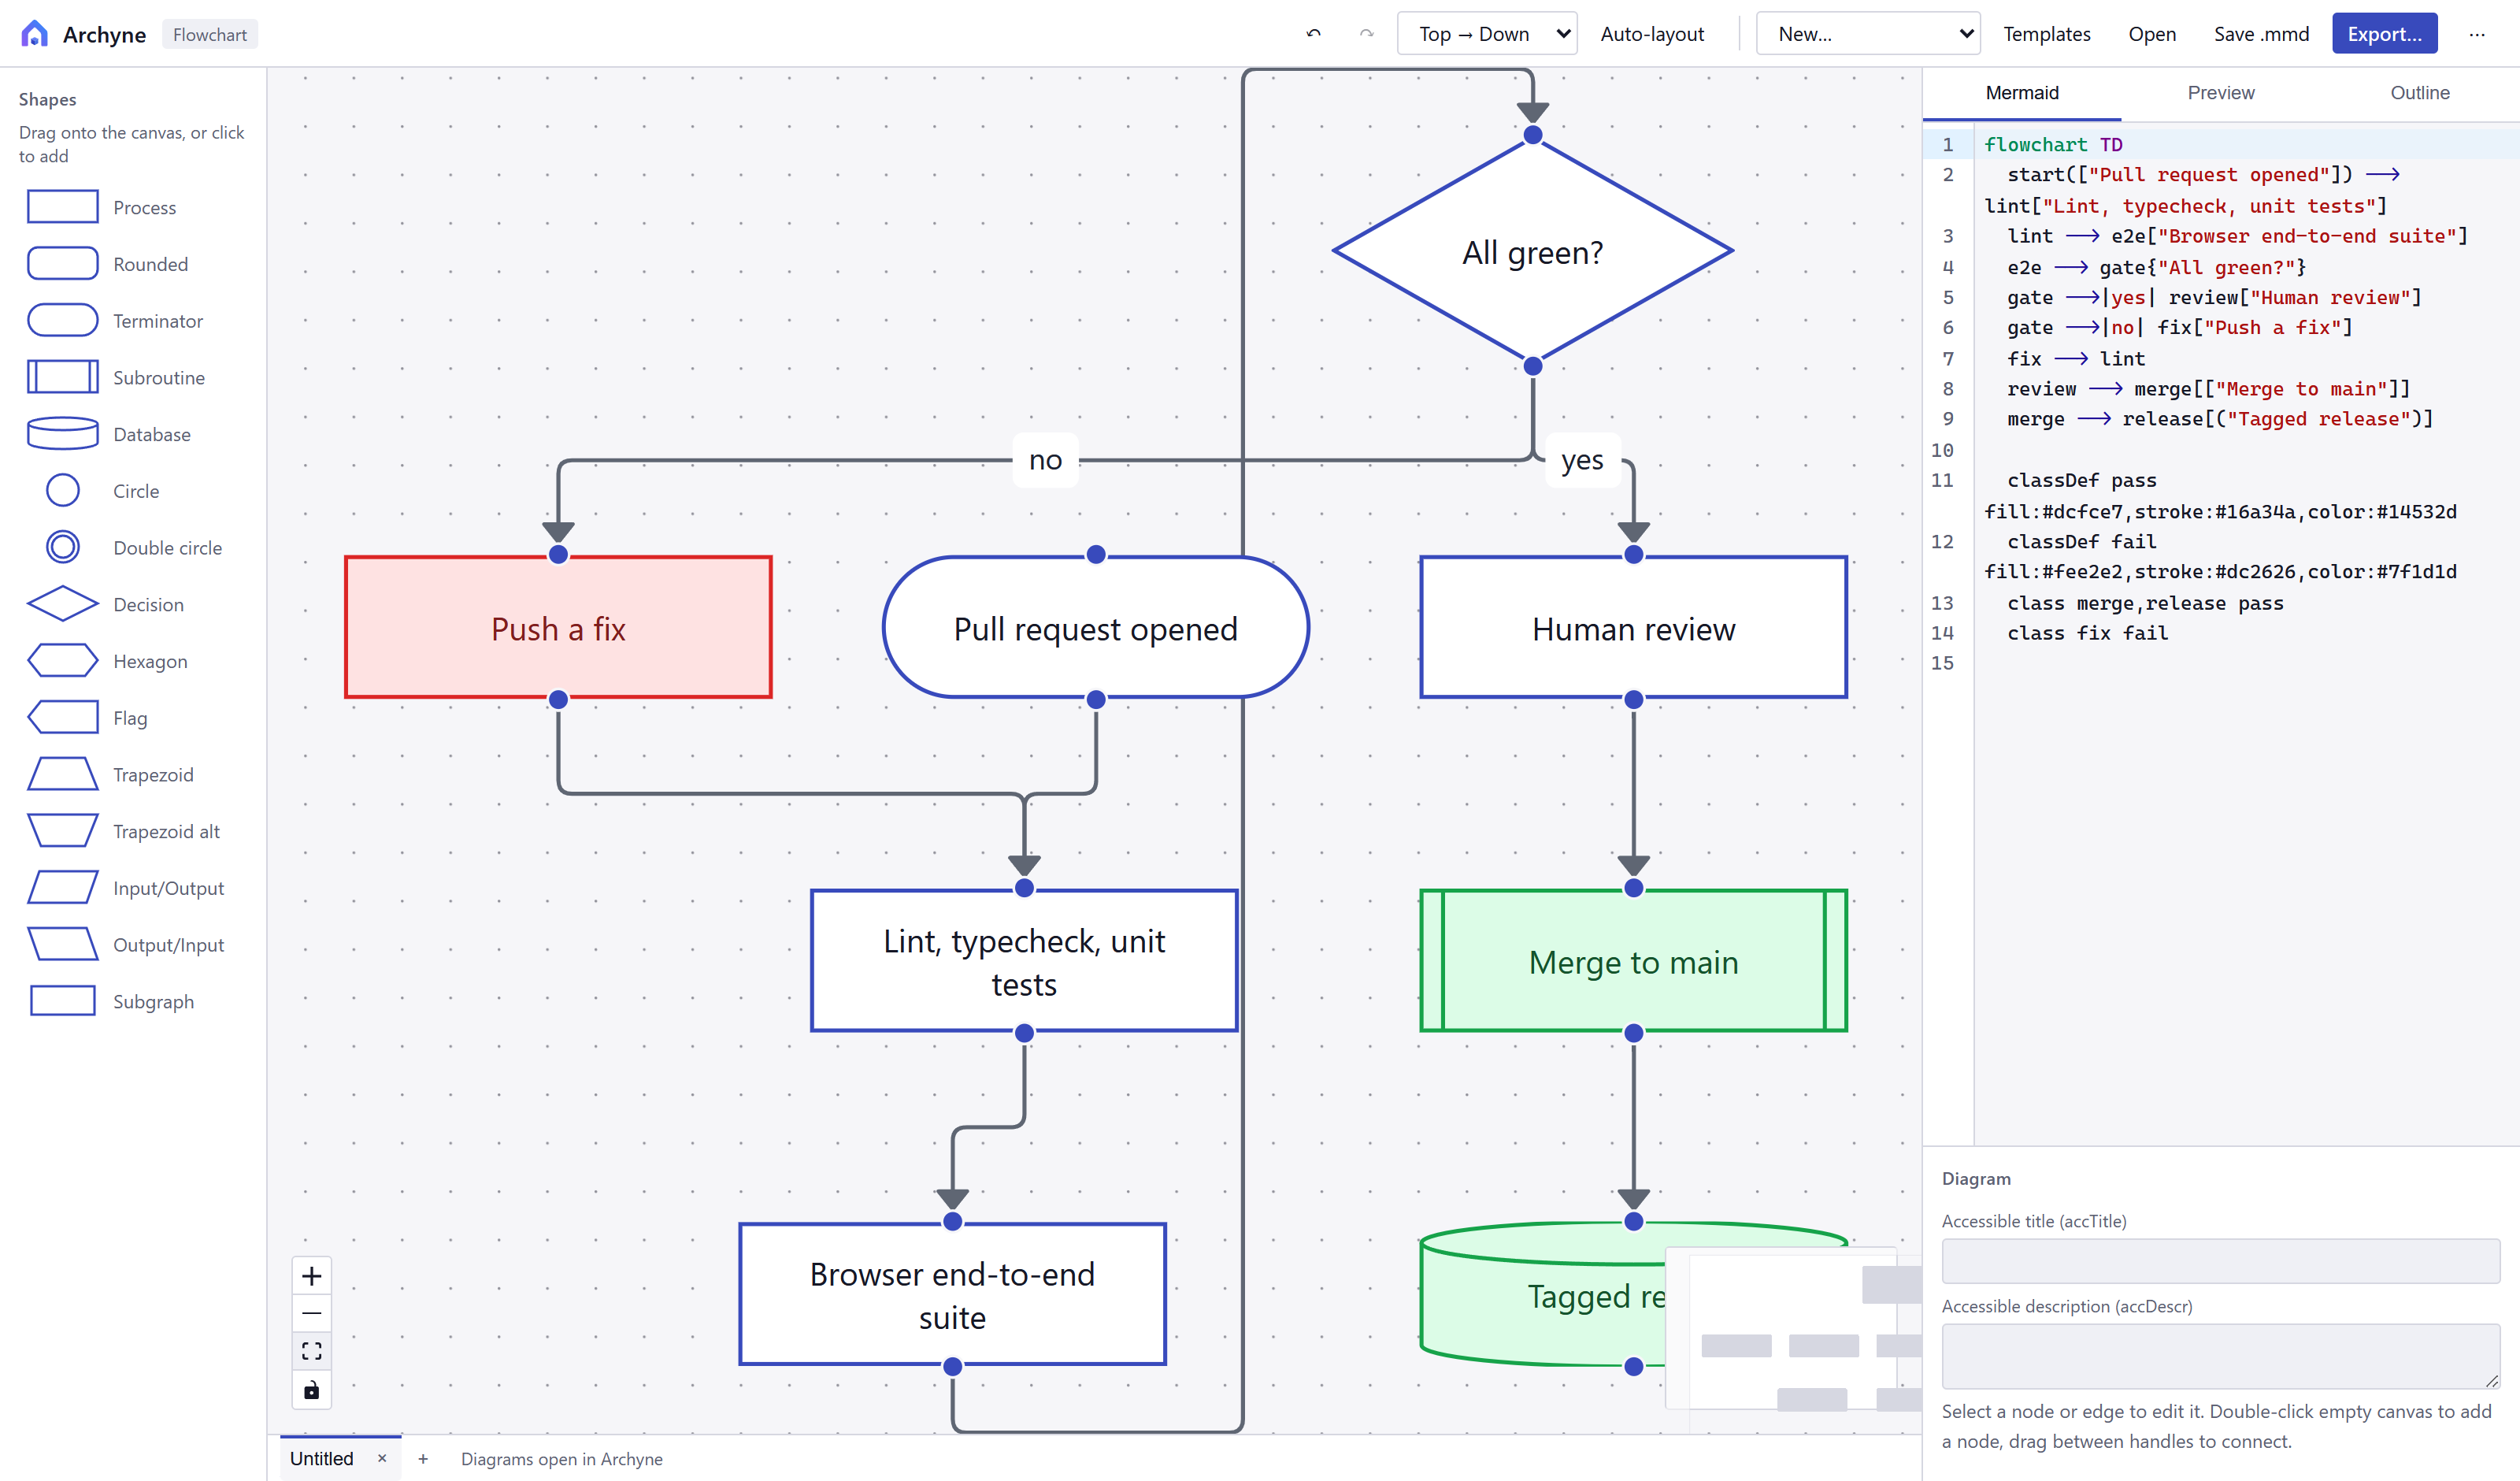
Task: Click Save .mmd
Action: click(x=2261, y=34)
